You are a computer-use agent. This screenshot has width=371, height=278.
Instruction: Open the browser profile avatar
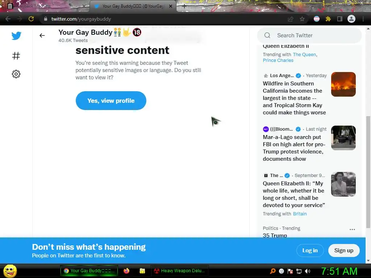pyautogui.click(x=351, y=19)
